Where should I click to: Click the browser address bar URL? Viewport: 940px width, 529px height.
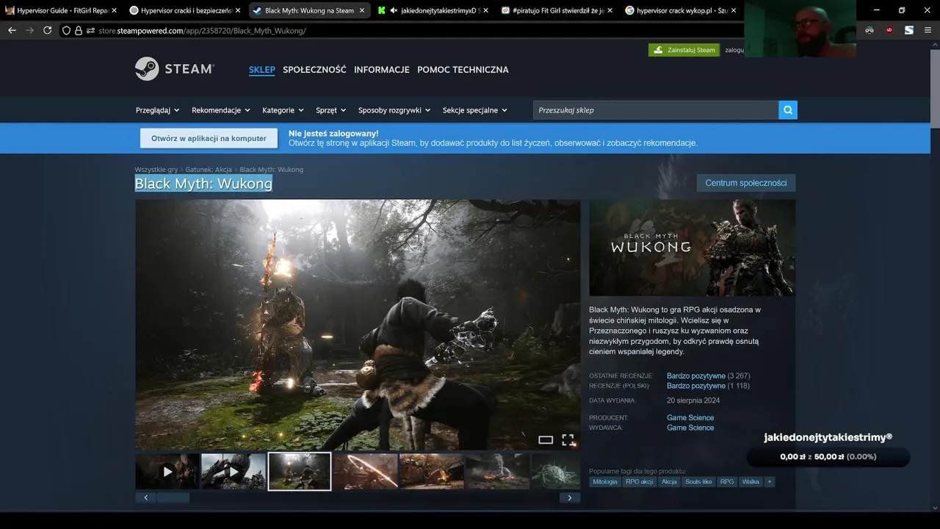click(x=202, y=31)
